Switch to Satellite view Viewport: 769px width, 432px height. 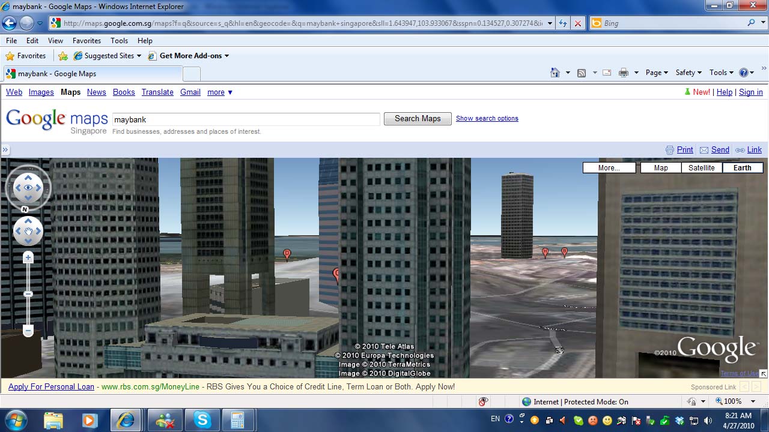[702, 168]
